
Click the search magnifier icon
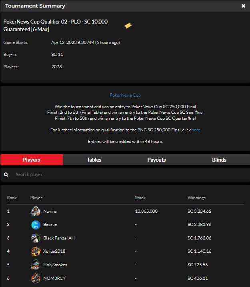[6, 174]
